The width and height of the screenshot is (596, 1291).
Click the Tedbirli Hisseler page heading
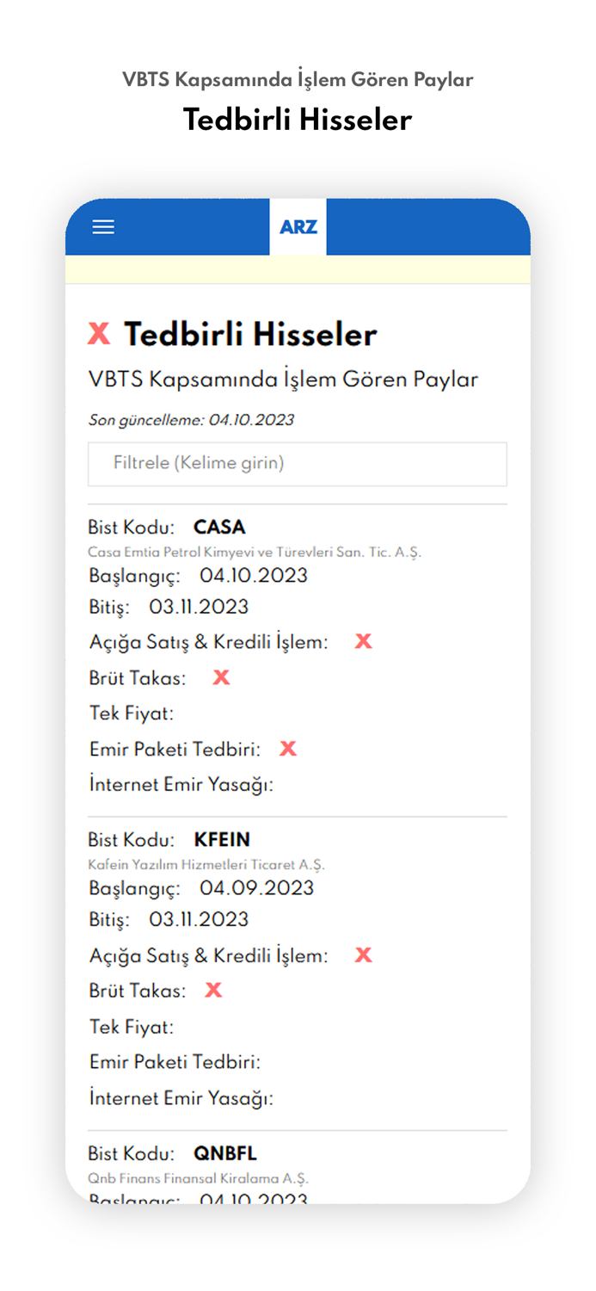(250, 334)
